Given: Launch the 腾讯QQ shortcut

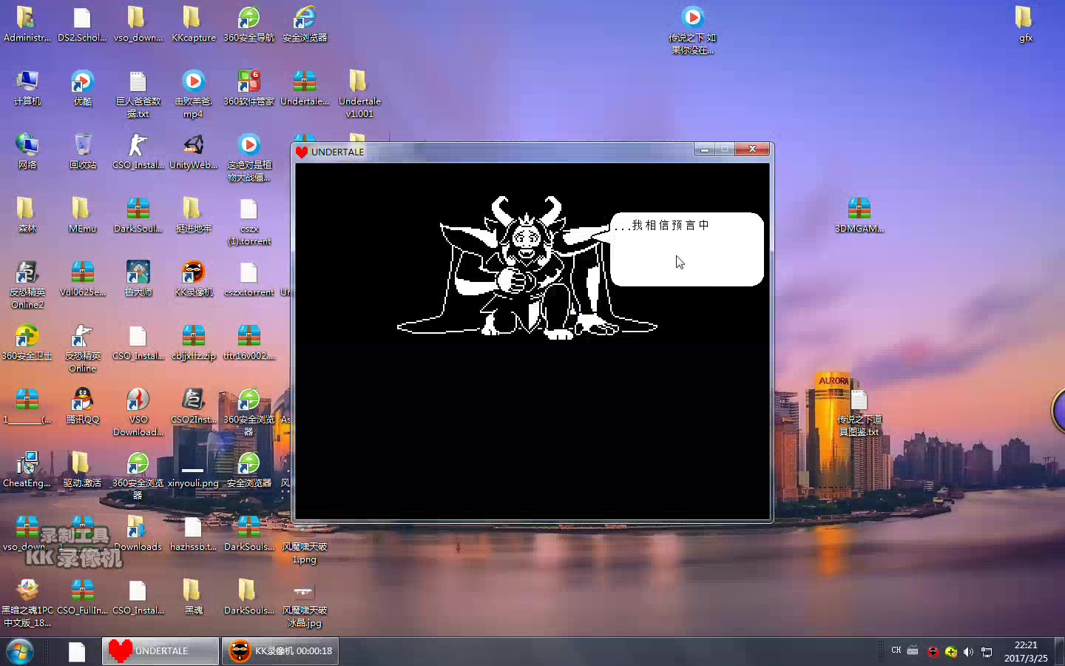Looking at the screenshot, I should pos(82,406).
